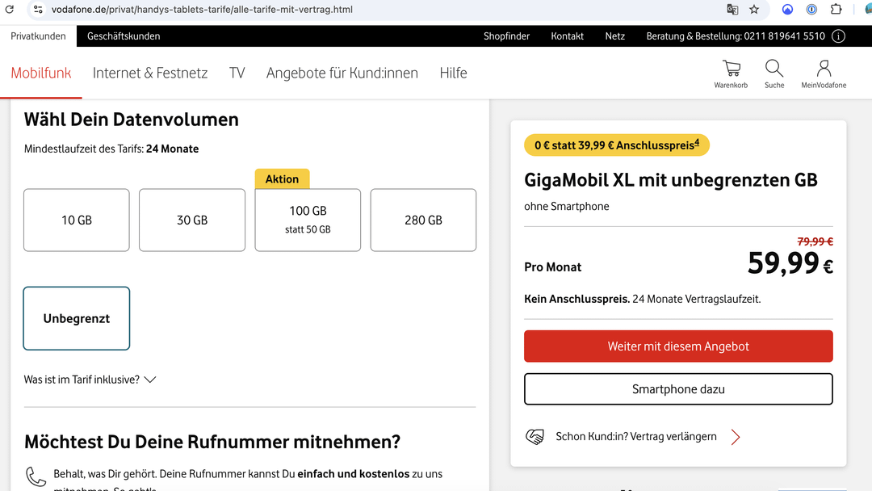This screenshot has width=872, height=491.
Task: Pick the 100 GB Aktion tariff option
Action: coord(308,220)
